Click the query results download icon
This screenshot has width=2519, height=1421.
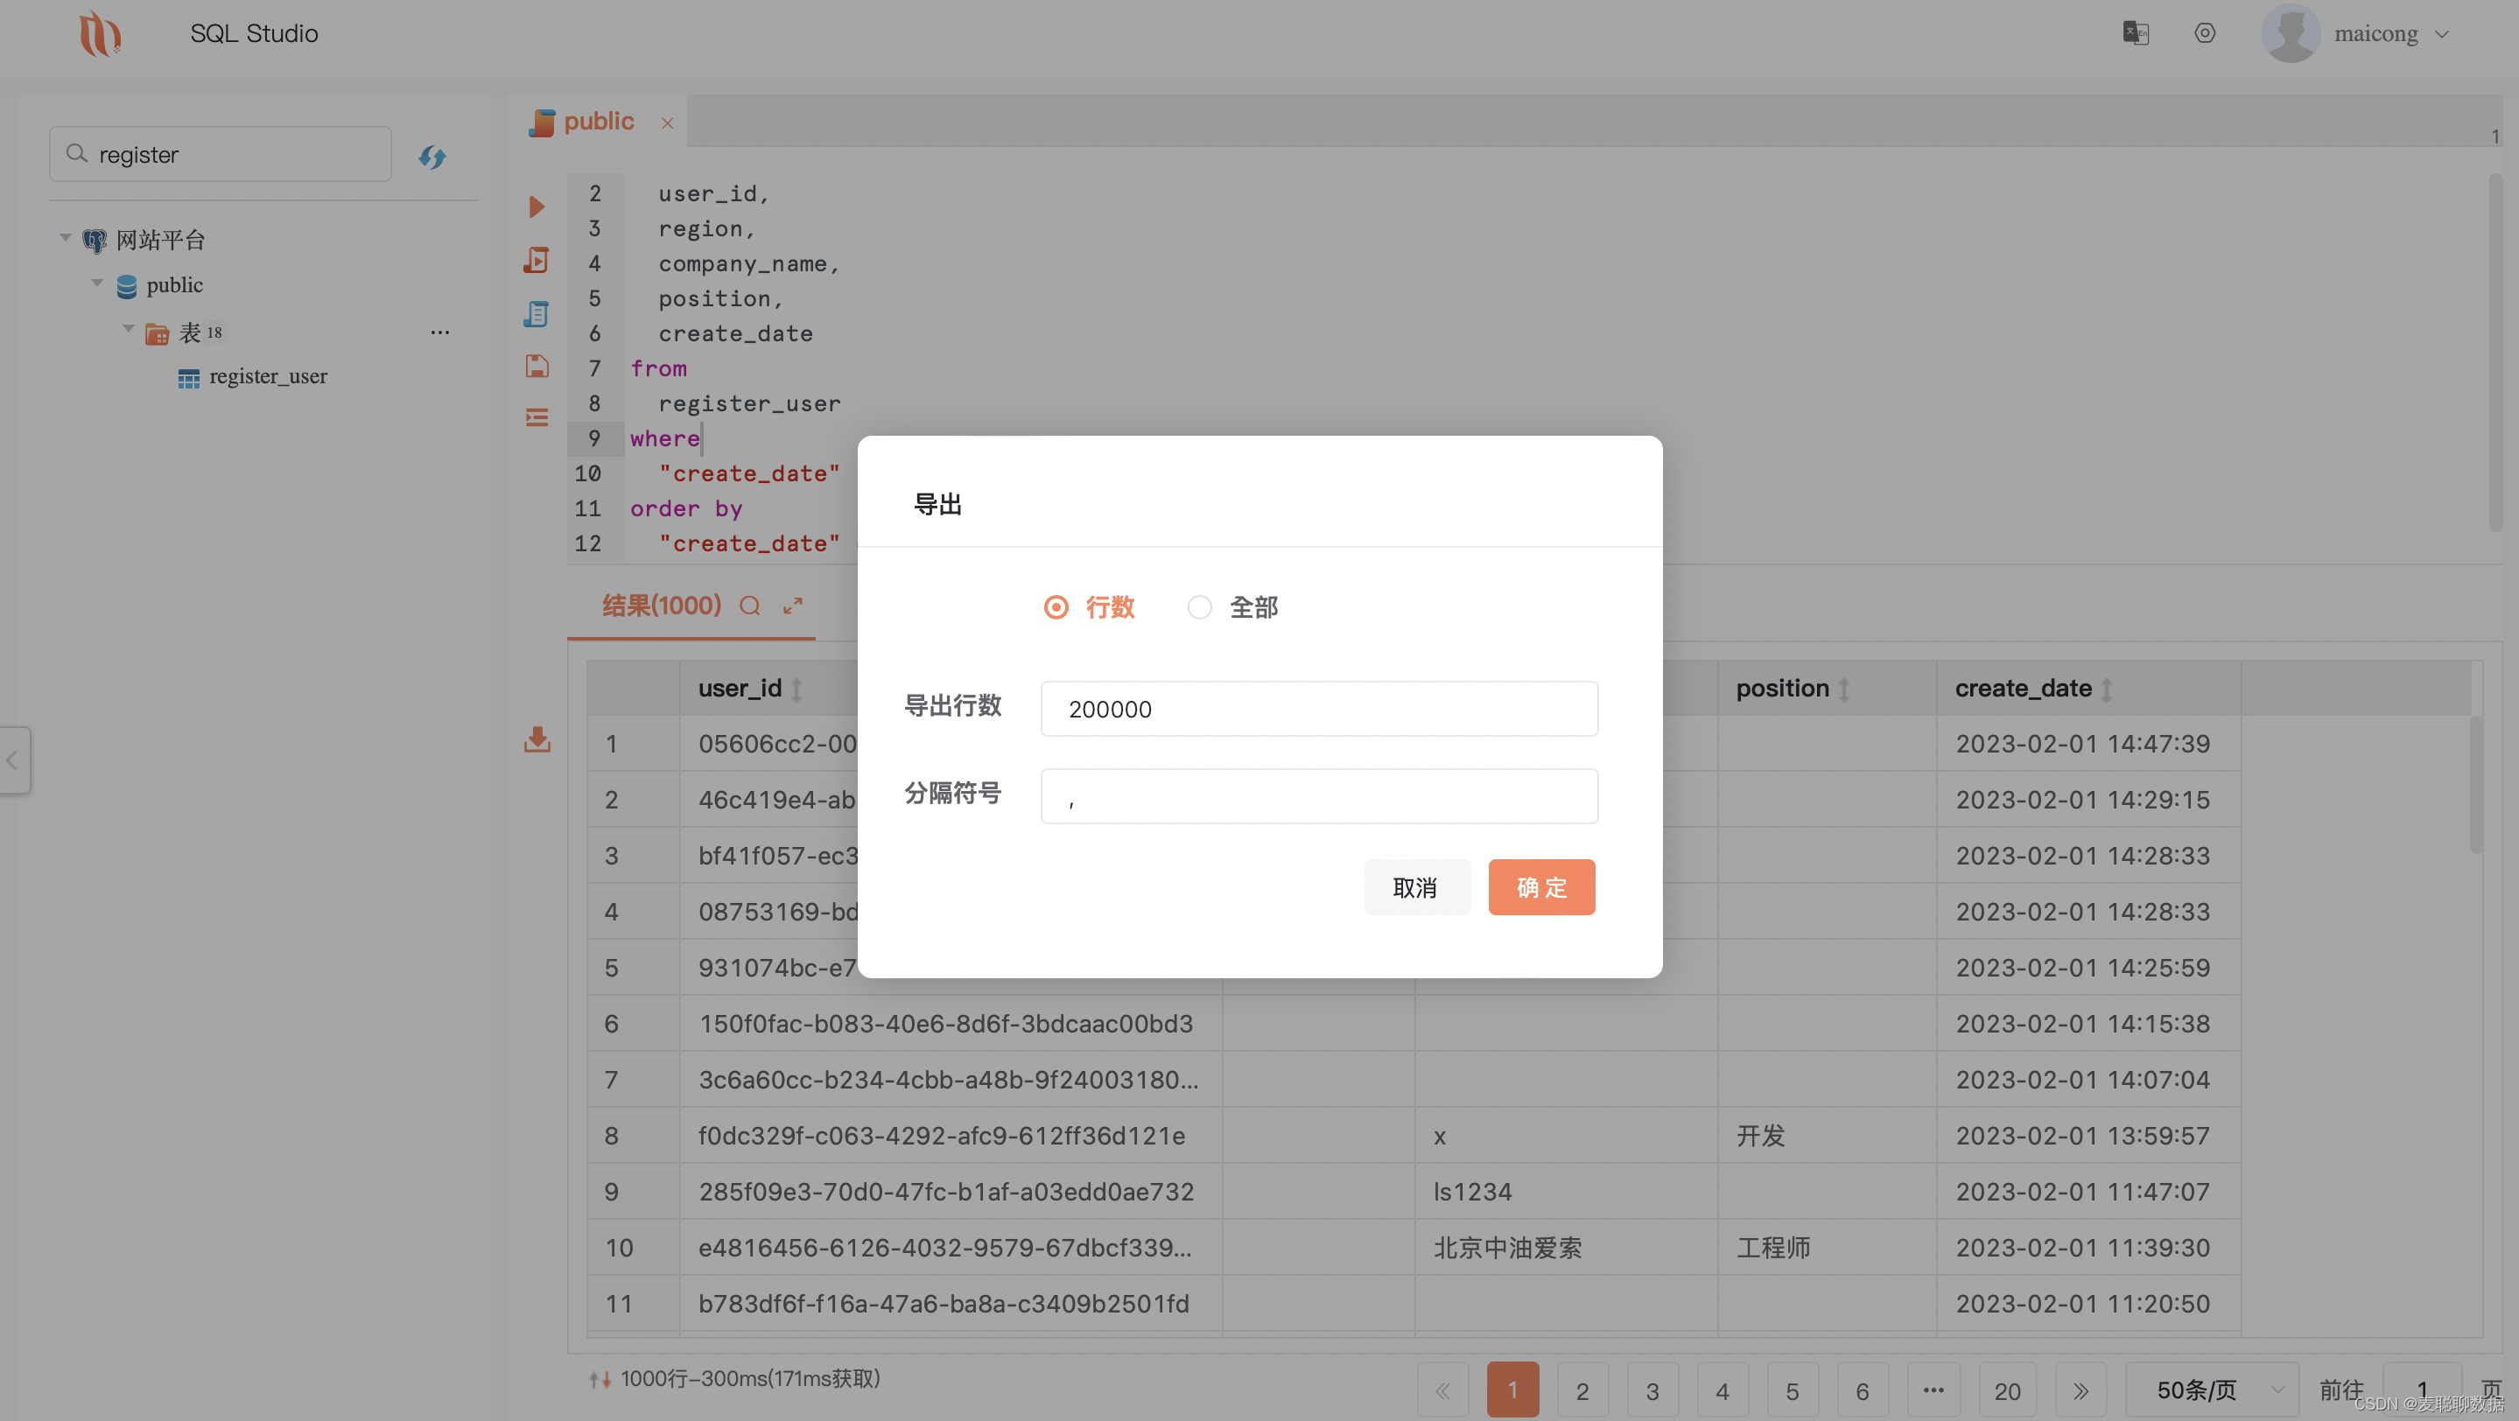537,740
